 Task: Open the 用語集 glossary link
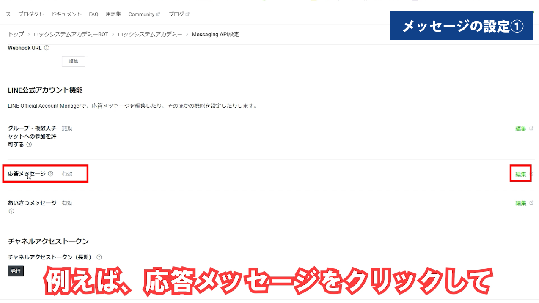113,14
